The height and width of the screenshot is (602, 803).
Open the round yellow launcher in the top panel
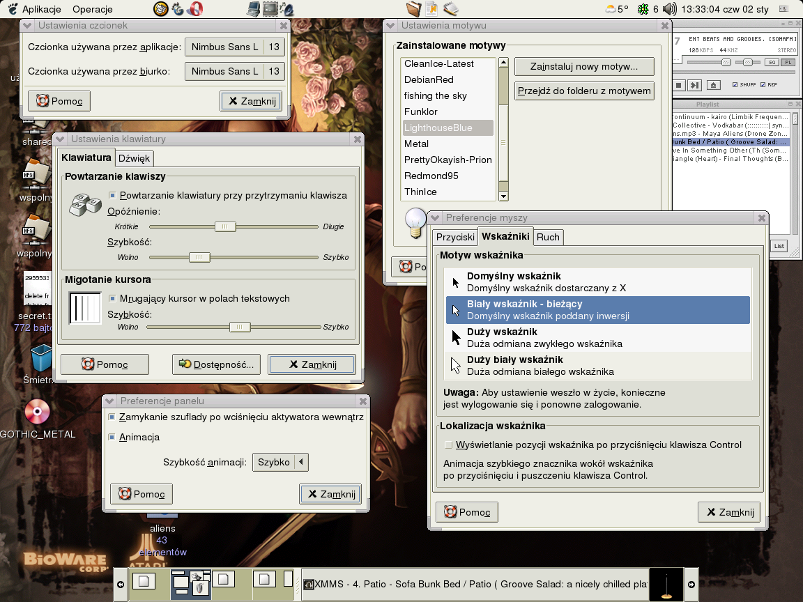pyautogui.click(x=160, y=8)
